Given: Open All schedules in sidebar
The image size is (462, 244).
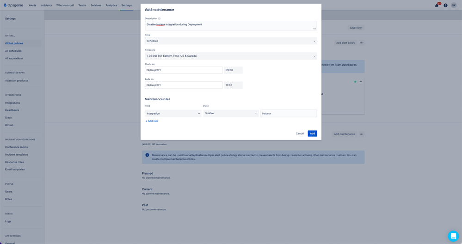Looking at the screenshot, I should 13,51.
